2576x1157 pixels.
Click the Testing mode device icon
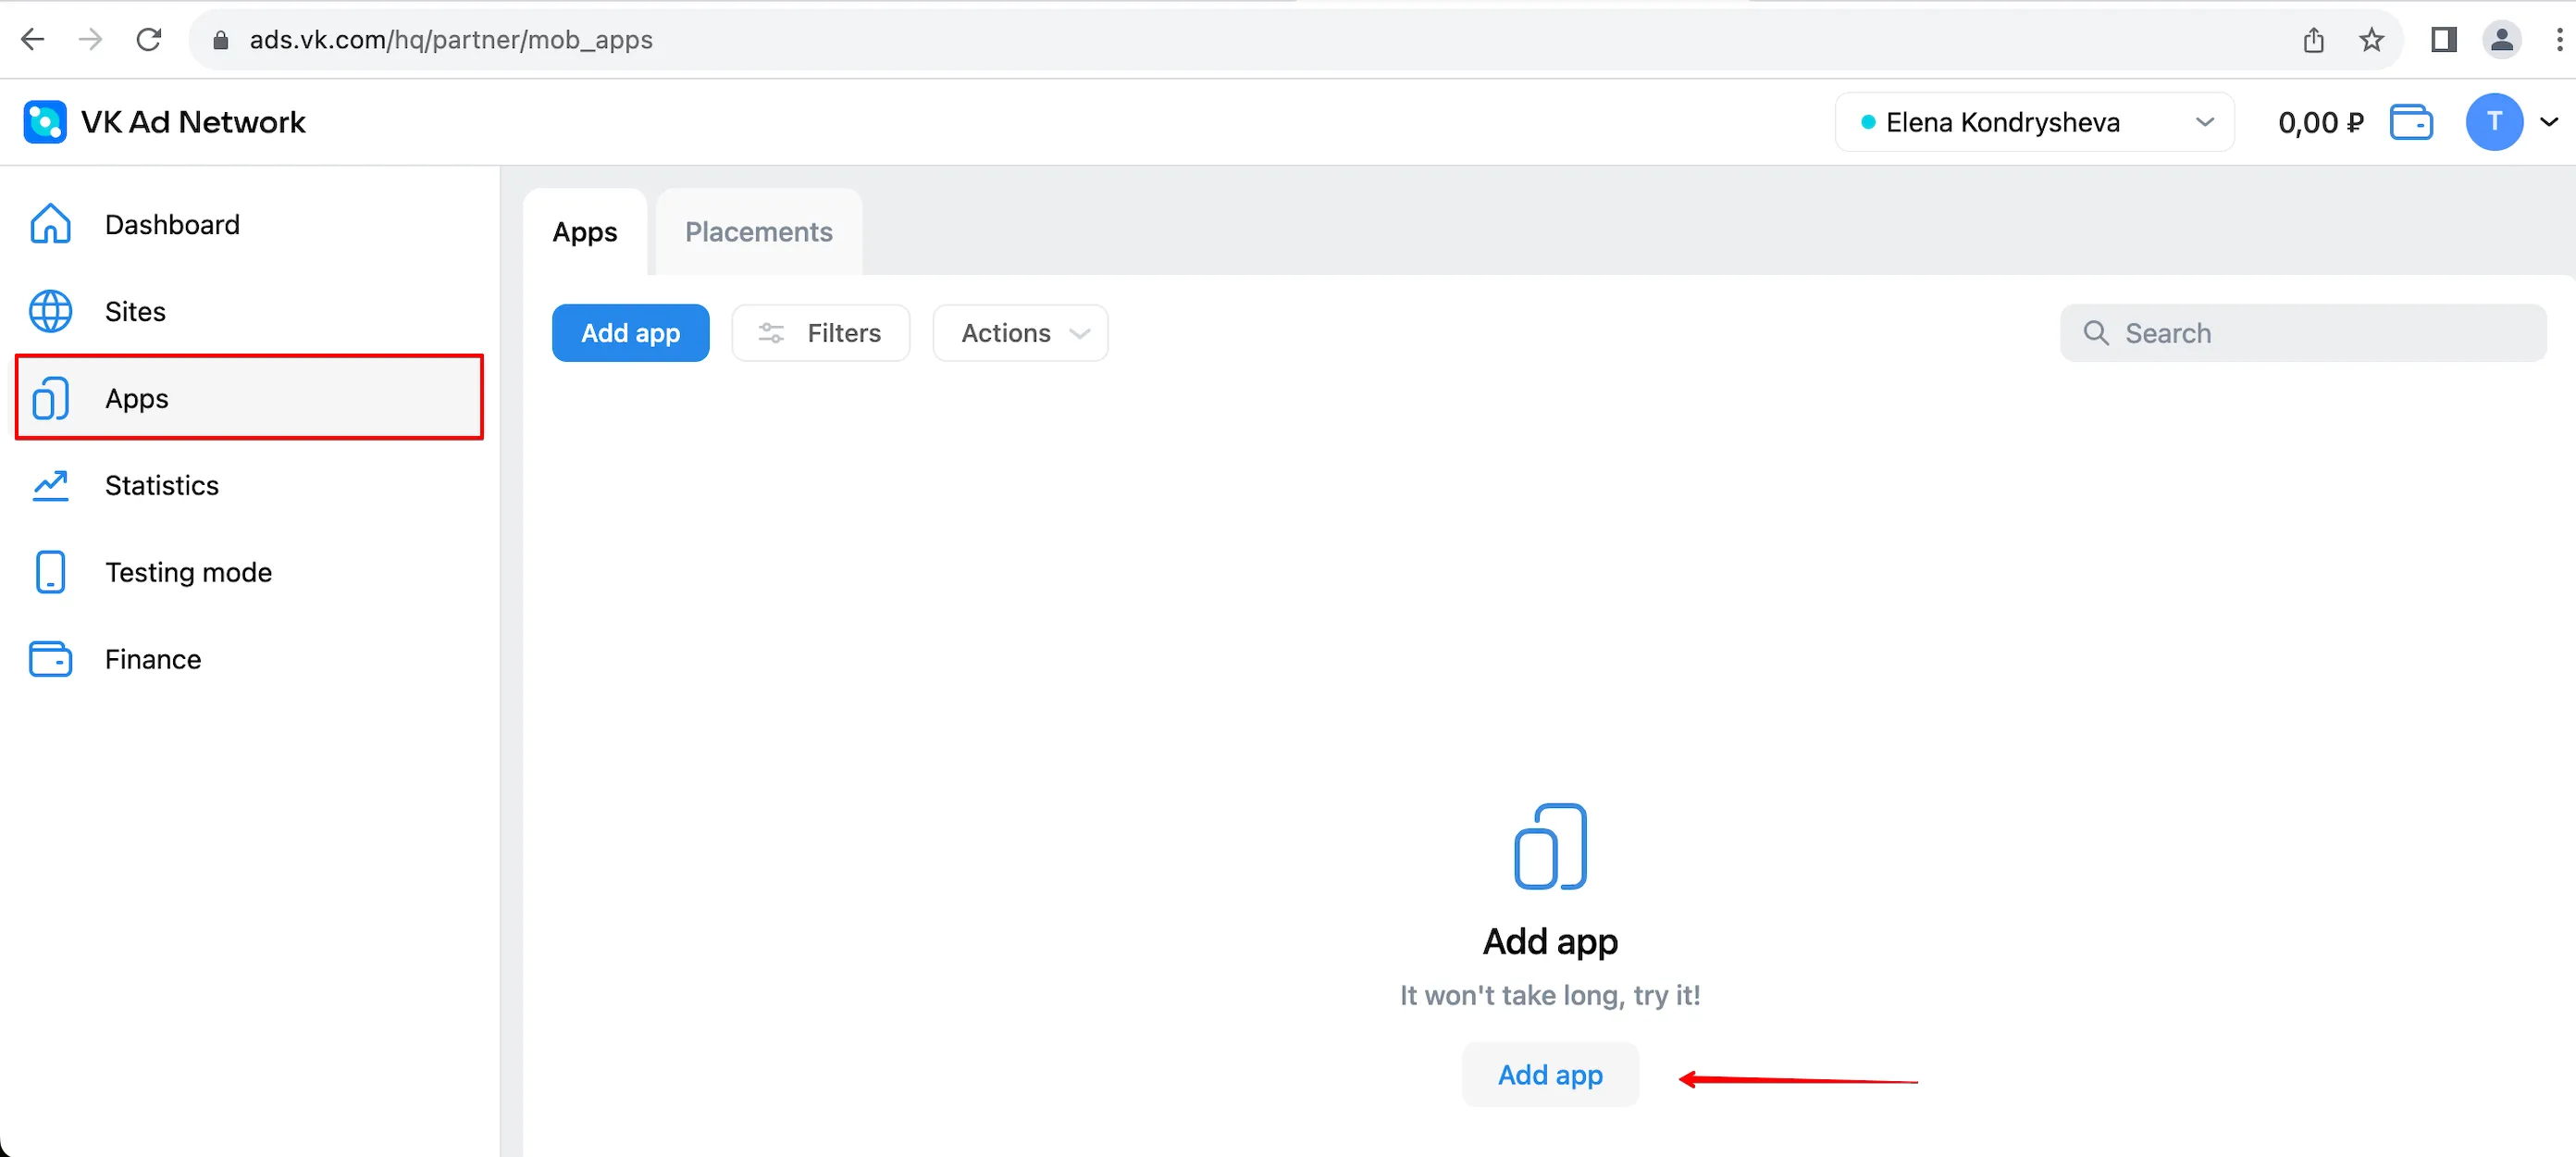click(x=50, y=572)
